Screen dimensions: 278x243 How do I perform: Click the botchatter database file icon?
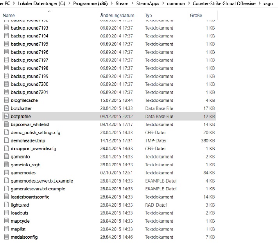[6, 108]
